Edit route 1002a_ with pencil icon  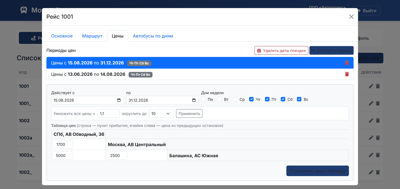tap(371, 155)
